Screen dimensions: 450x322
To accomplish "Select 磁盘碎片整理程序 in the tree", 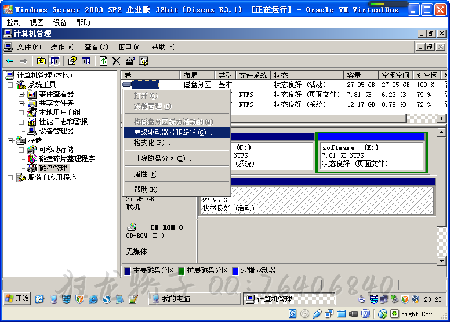I will (67, 159).
